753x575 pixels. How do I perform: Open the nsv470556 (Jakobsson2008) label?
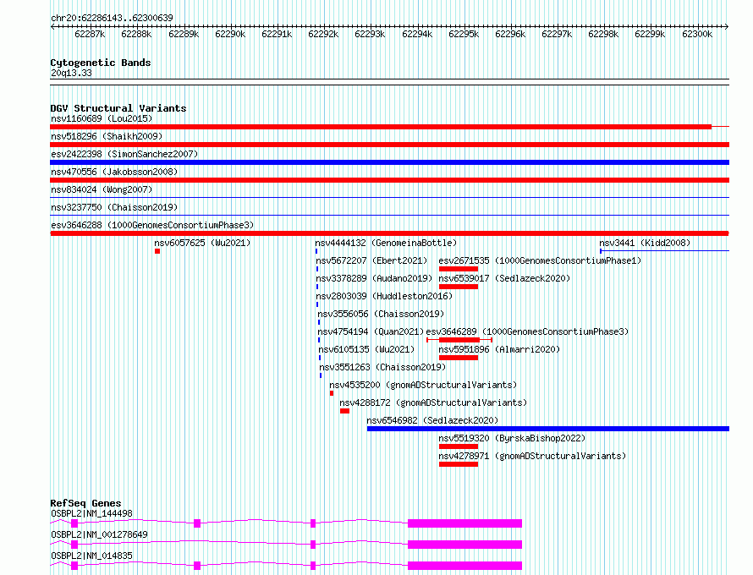click(114, 172)
